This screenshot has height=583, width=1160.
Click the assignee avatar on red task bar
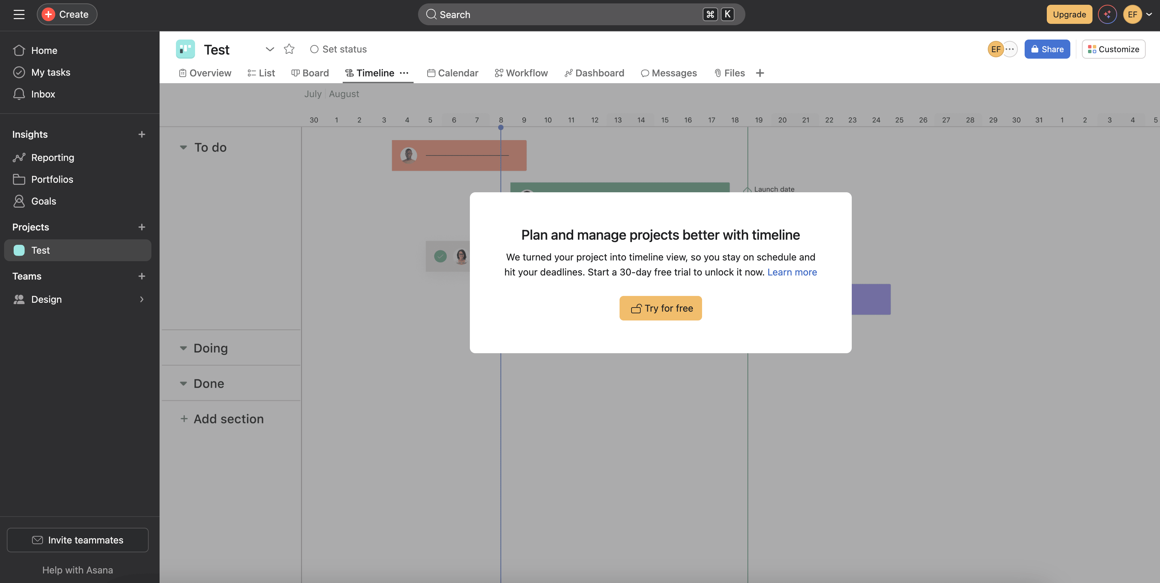coord(408,155)
